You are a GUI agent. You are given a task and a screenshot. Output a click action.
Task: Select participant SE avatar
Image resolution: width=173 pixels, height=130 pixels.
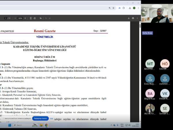click(x=165, y=108)
